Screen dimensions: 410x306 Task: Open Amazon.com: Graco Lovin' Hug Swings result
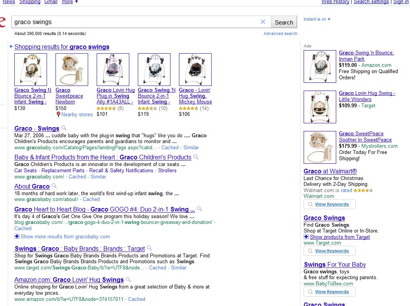69,280
